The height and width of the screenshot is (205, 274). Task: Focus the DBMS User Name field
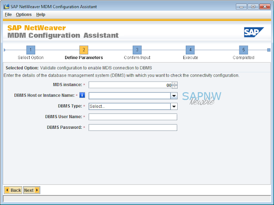click(133, 117)
